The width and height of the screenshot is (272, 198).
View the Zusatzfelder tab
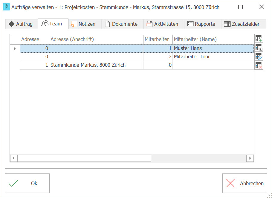[x=243, y=24]
